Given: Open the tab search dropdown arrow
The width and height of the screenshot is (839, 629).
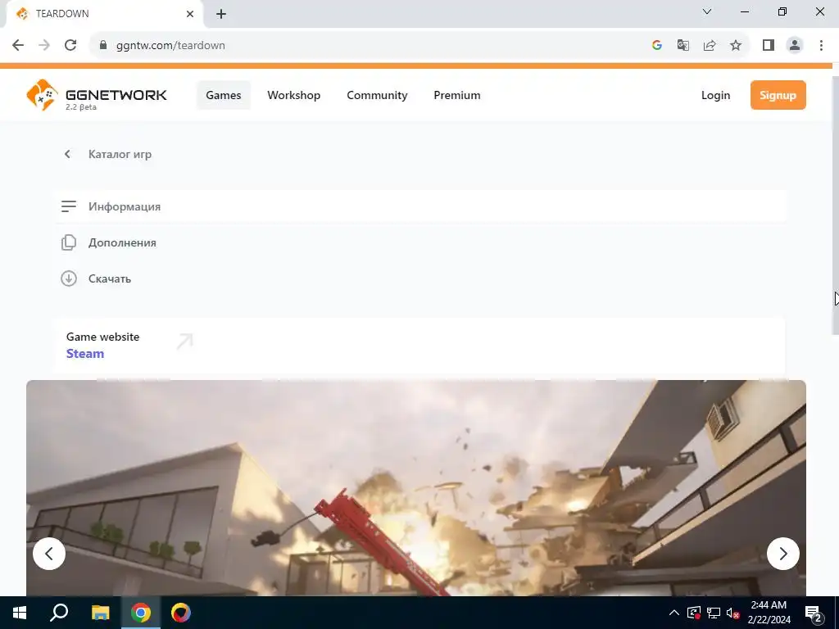Looking at the screenshot, I should [x=707, y=11].
